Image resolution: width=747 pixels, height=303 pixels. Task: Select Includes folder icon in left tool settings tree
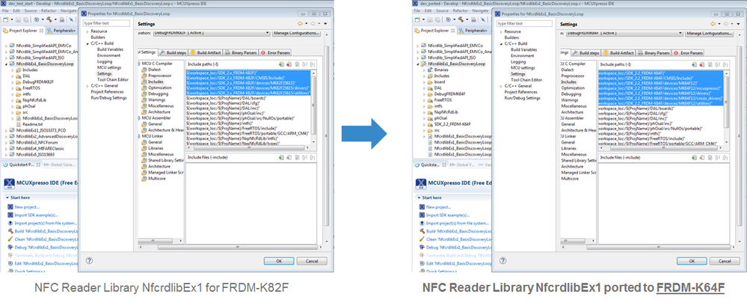pyautogui.click(x=144, y=82)
